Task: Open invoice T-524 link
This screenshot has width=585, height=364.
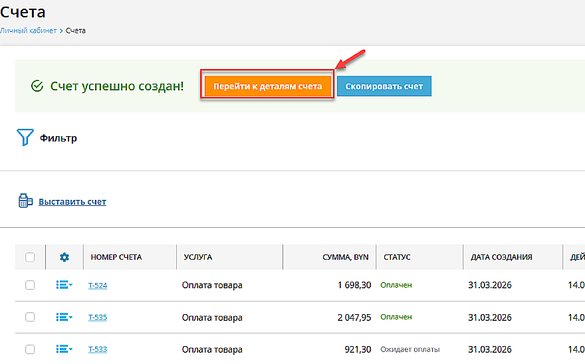Action: point(98,286)
